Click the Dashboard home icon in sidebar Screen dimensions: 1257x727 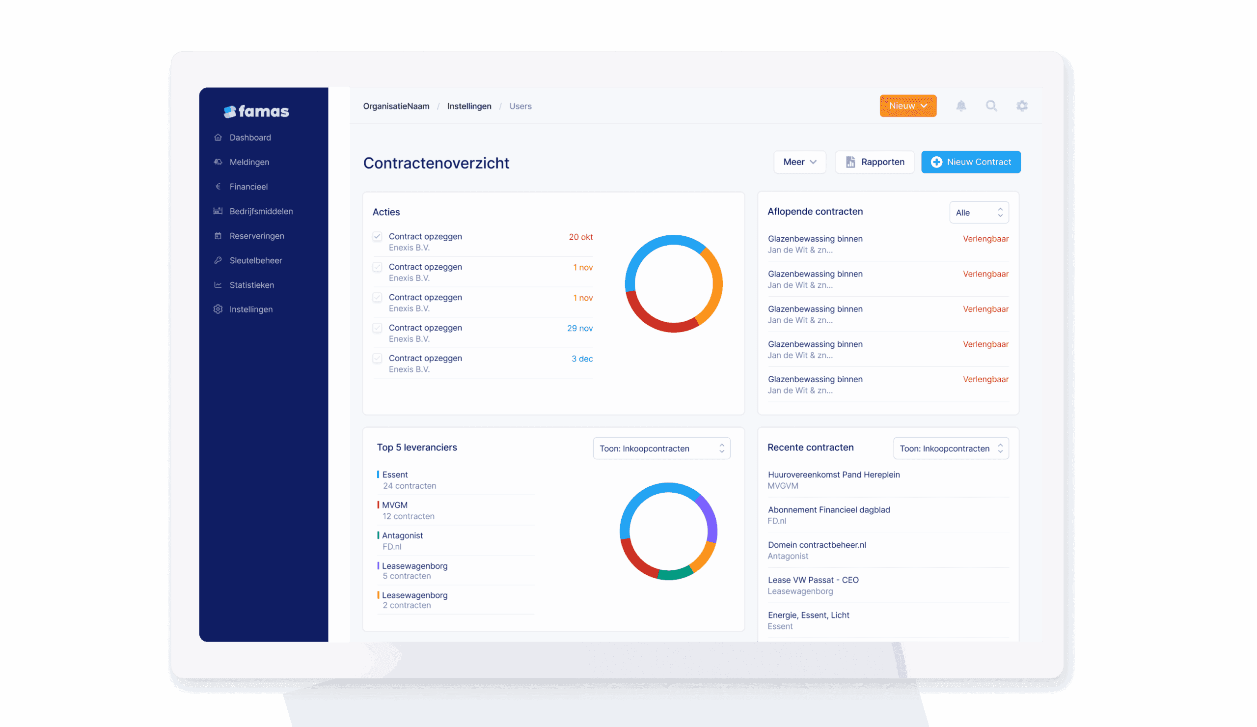218,137
